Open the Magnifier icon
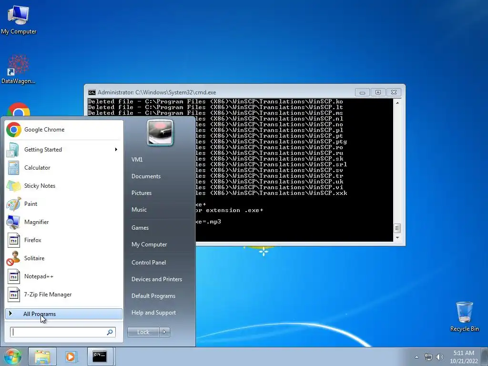488x366 pixels. [x=14, y=222]
